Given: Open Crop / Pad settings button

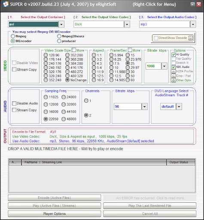Looking at the screenshot, I should coord(174,76).
